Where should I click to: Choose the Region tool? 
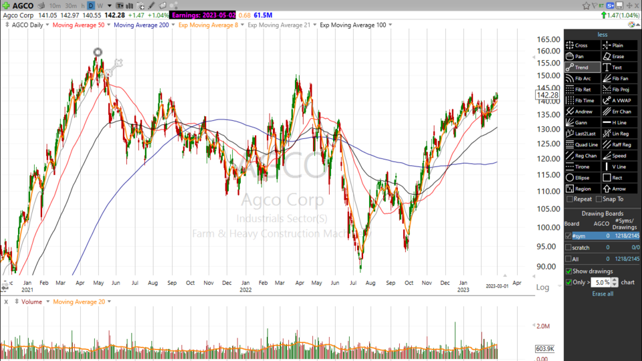(x=582, y=189)
